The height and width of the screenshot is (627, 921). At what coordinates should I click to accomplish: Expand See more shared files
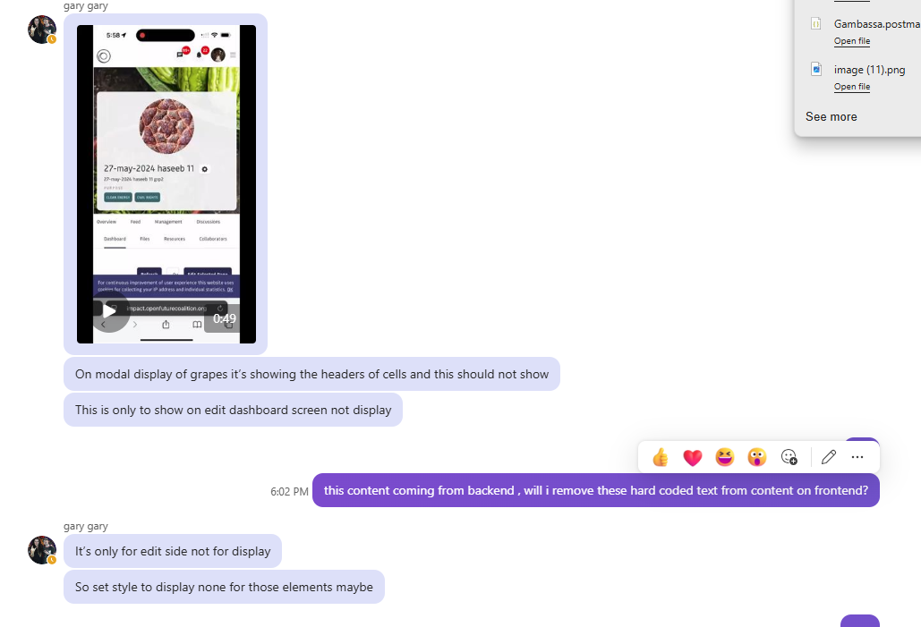[831, 117]
